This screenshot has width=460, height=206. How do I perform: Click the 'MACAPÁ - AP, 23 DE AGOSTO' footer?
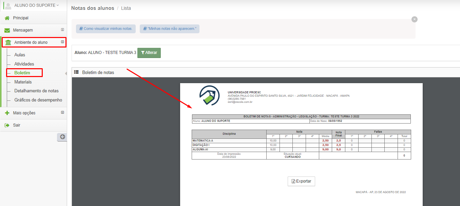381,192
